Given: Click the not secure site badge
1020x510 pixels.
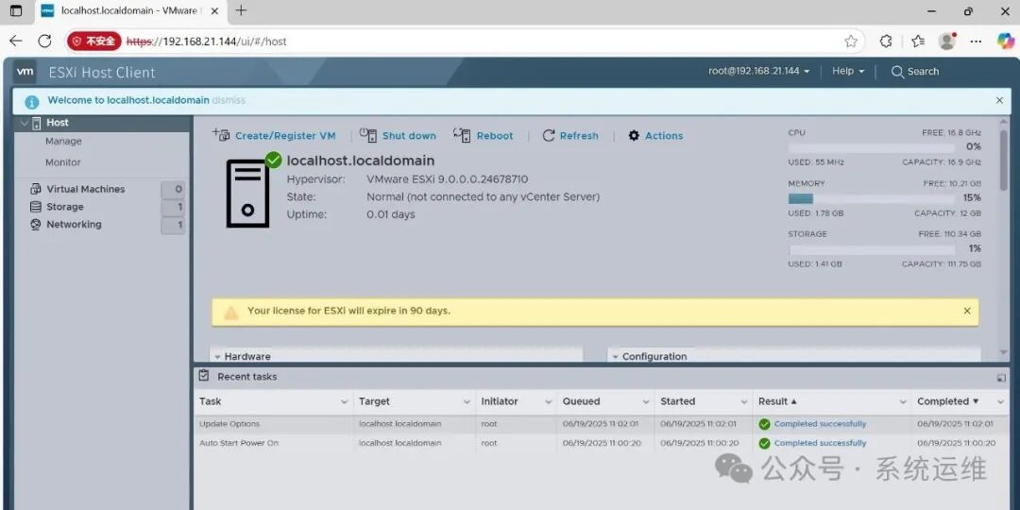Looking at the screenshot, I should point(94,41).
